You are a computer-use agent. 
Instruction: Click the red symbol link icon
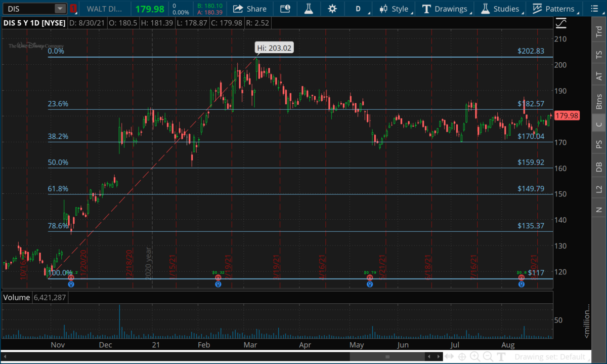[x=73, y=9]
